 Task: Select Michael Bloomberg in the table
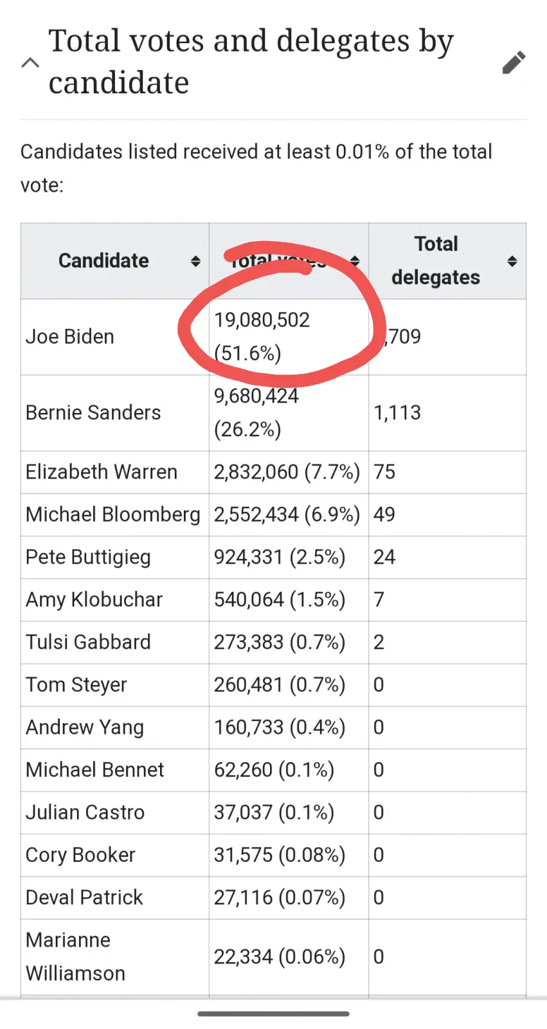click(x=113, y=514)
